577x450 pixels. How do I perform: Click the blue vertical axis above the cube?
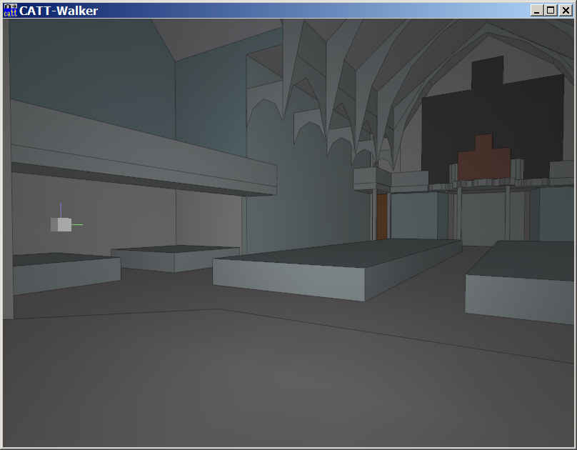[x=61, y=208]
